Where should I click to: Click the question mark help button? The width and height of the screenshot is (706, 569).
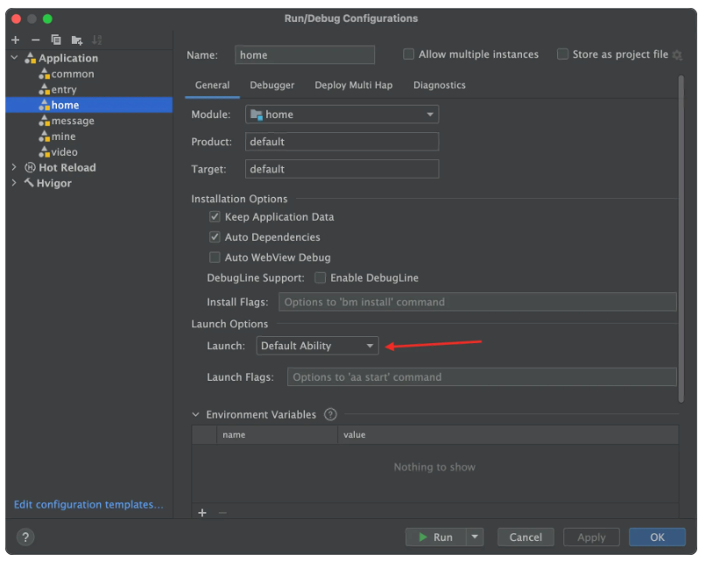(x=25, y=537)
